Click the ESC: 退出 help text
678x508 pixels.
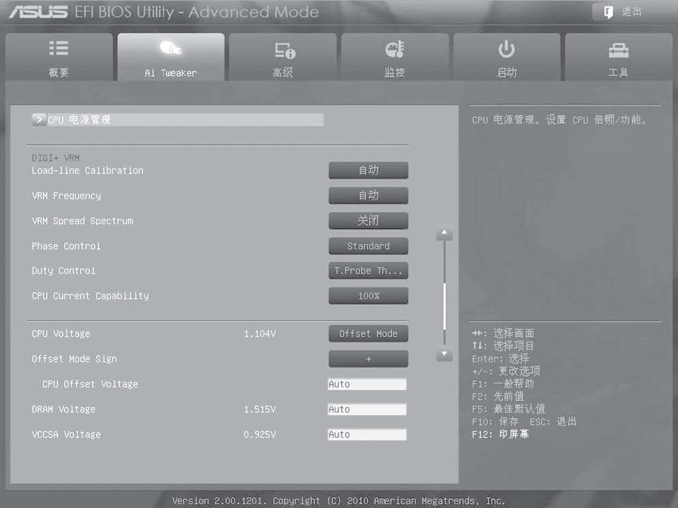coord(553,421)
